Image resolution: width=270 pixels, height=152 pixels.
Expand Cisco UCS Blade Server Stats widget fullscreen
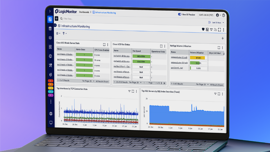tap(104, 45)
